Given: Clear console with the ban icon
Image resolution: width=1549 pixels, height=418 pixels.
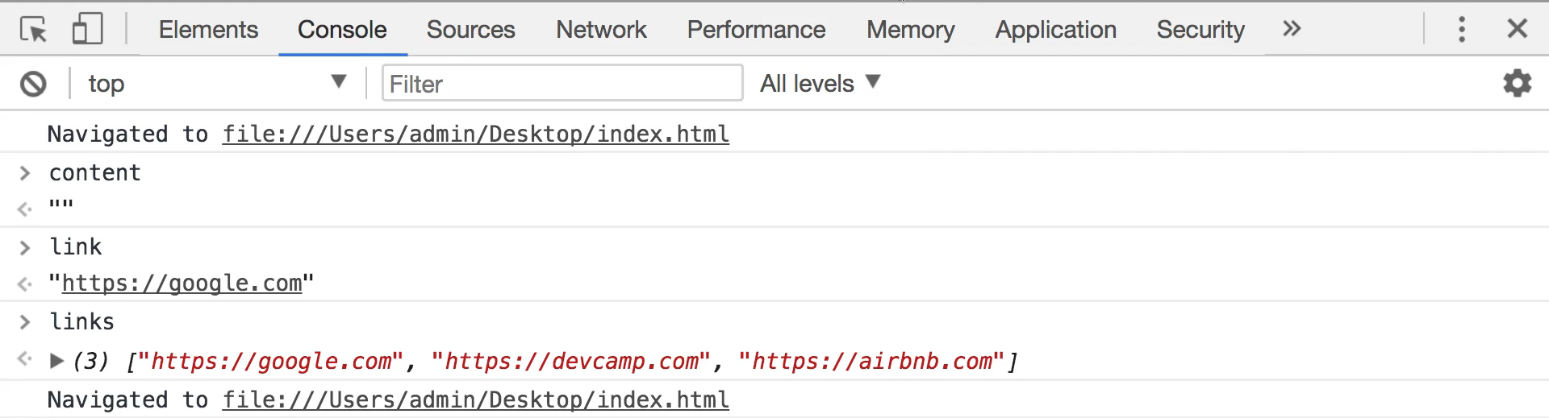Looking at the screenshot, I should 33,84.
